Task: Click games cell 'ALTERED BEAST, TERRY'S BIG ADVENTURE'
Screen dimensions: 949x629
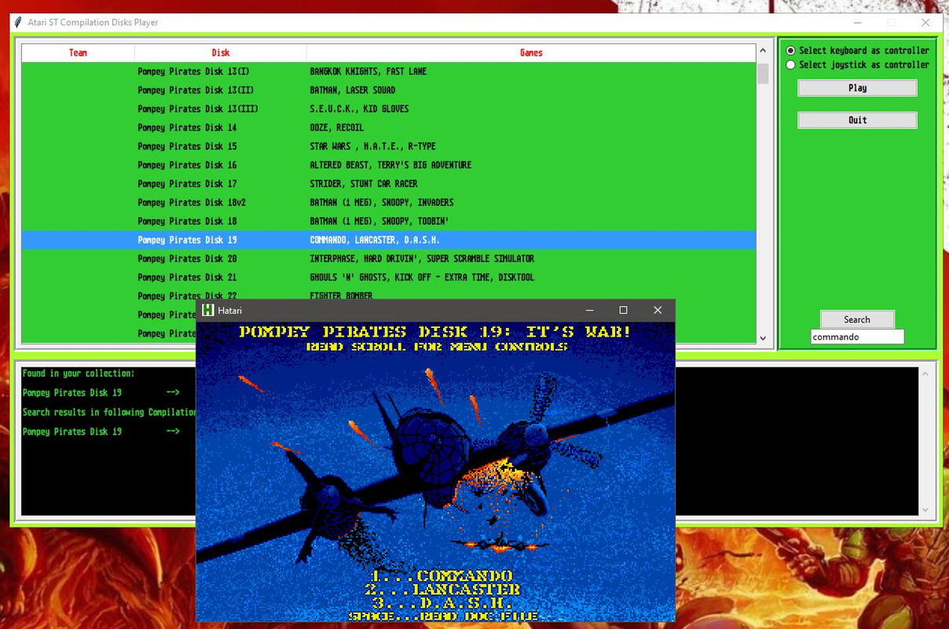Action: click(390, 165)
